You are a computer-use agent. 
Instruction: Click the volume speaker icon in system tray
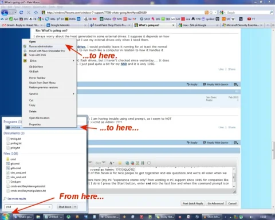(252, 217)
